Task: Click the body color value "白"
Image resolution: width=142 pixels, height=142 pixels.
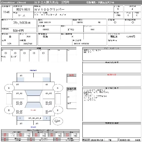Action: point(10,37)
